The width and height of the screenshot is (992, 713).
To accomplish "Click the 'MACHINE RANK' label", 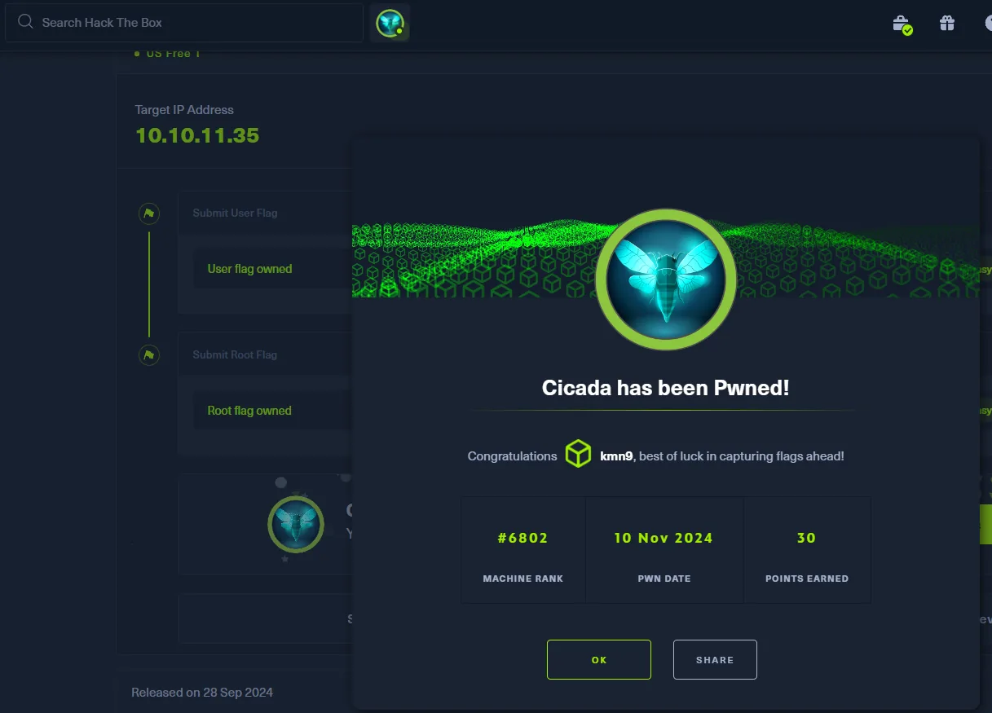I will (523, 579).
